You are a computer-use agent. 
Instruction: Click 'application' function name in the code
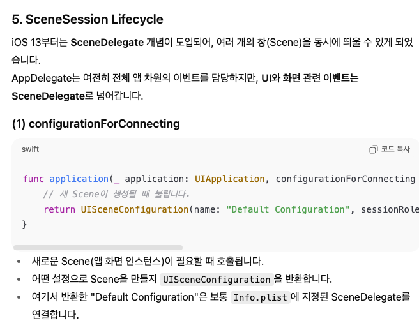coord(79,179)
